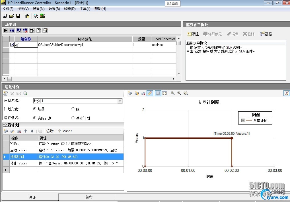Viewport: 290px width, 202px height.
Task: Click the scenario groups scrollbar down arrow
Action: (178, 74)
